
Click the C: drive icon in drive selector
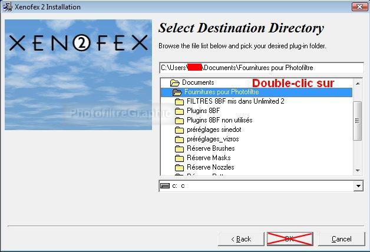pos(165,185)
